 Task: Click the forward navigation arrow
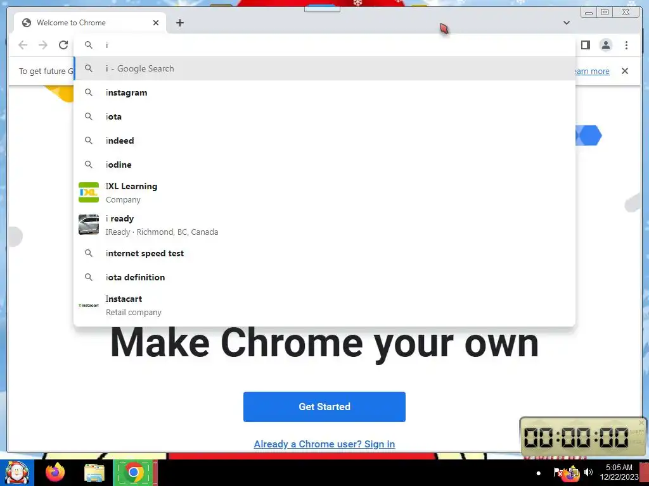click(43, 45)
